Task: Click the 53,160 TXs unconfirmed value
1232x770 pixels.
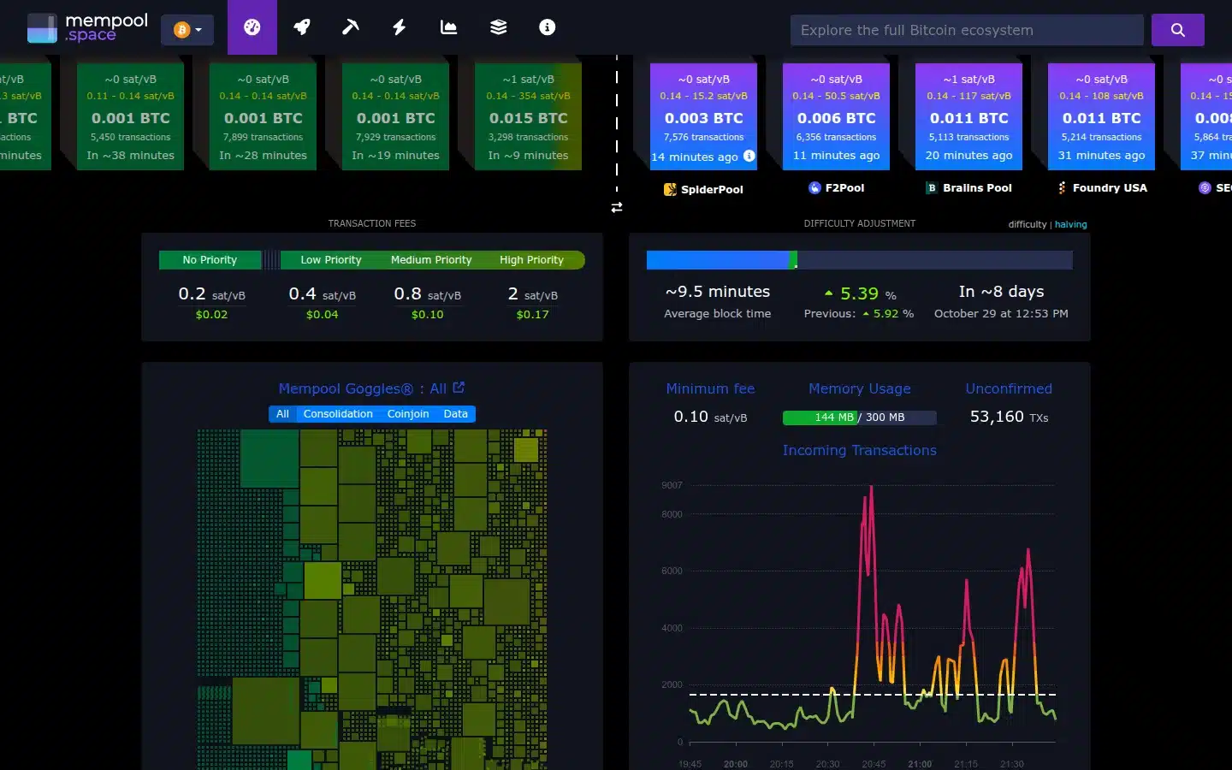Action: pos(1009,417)
